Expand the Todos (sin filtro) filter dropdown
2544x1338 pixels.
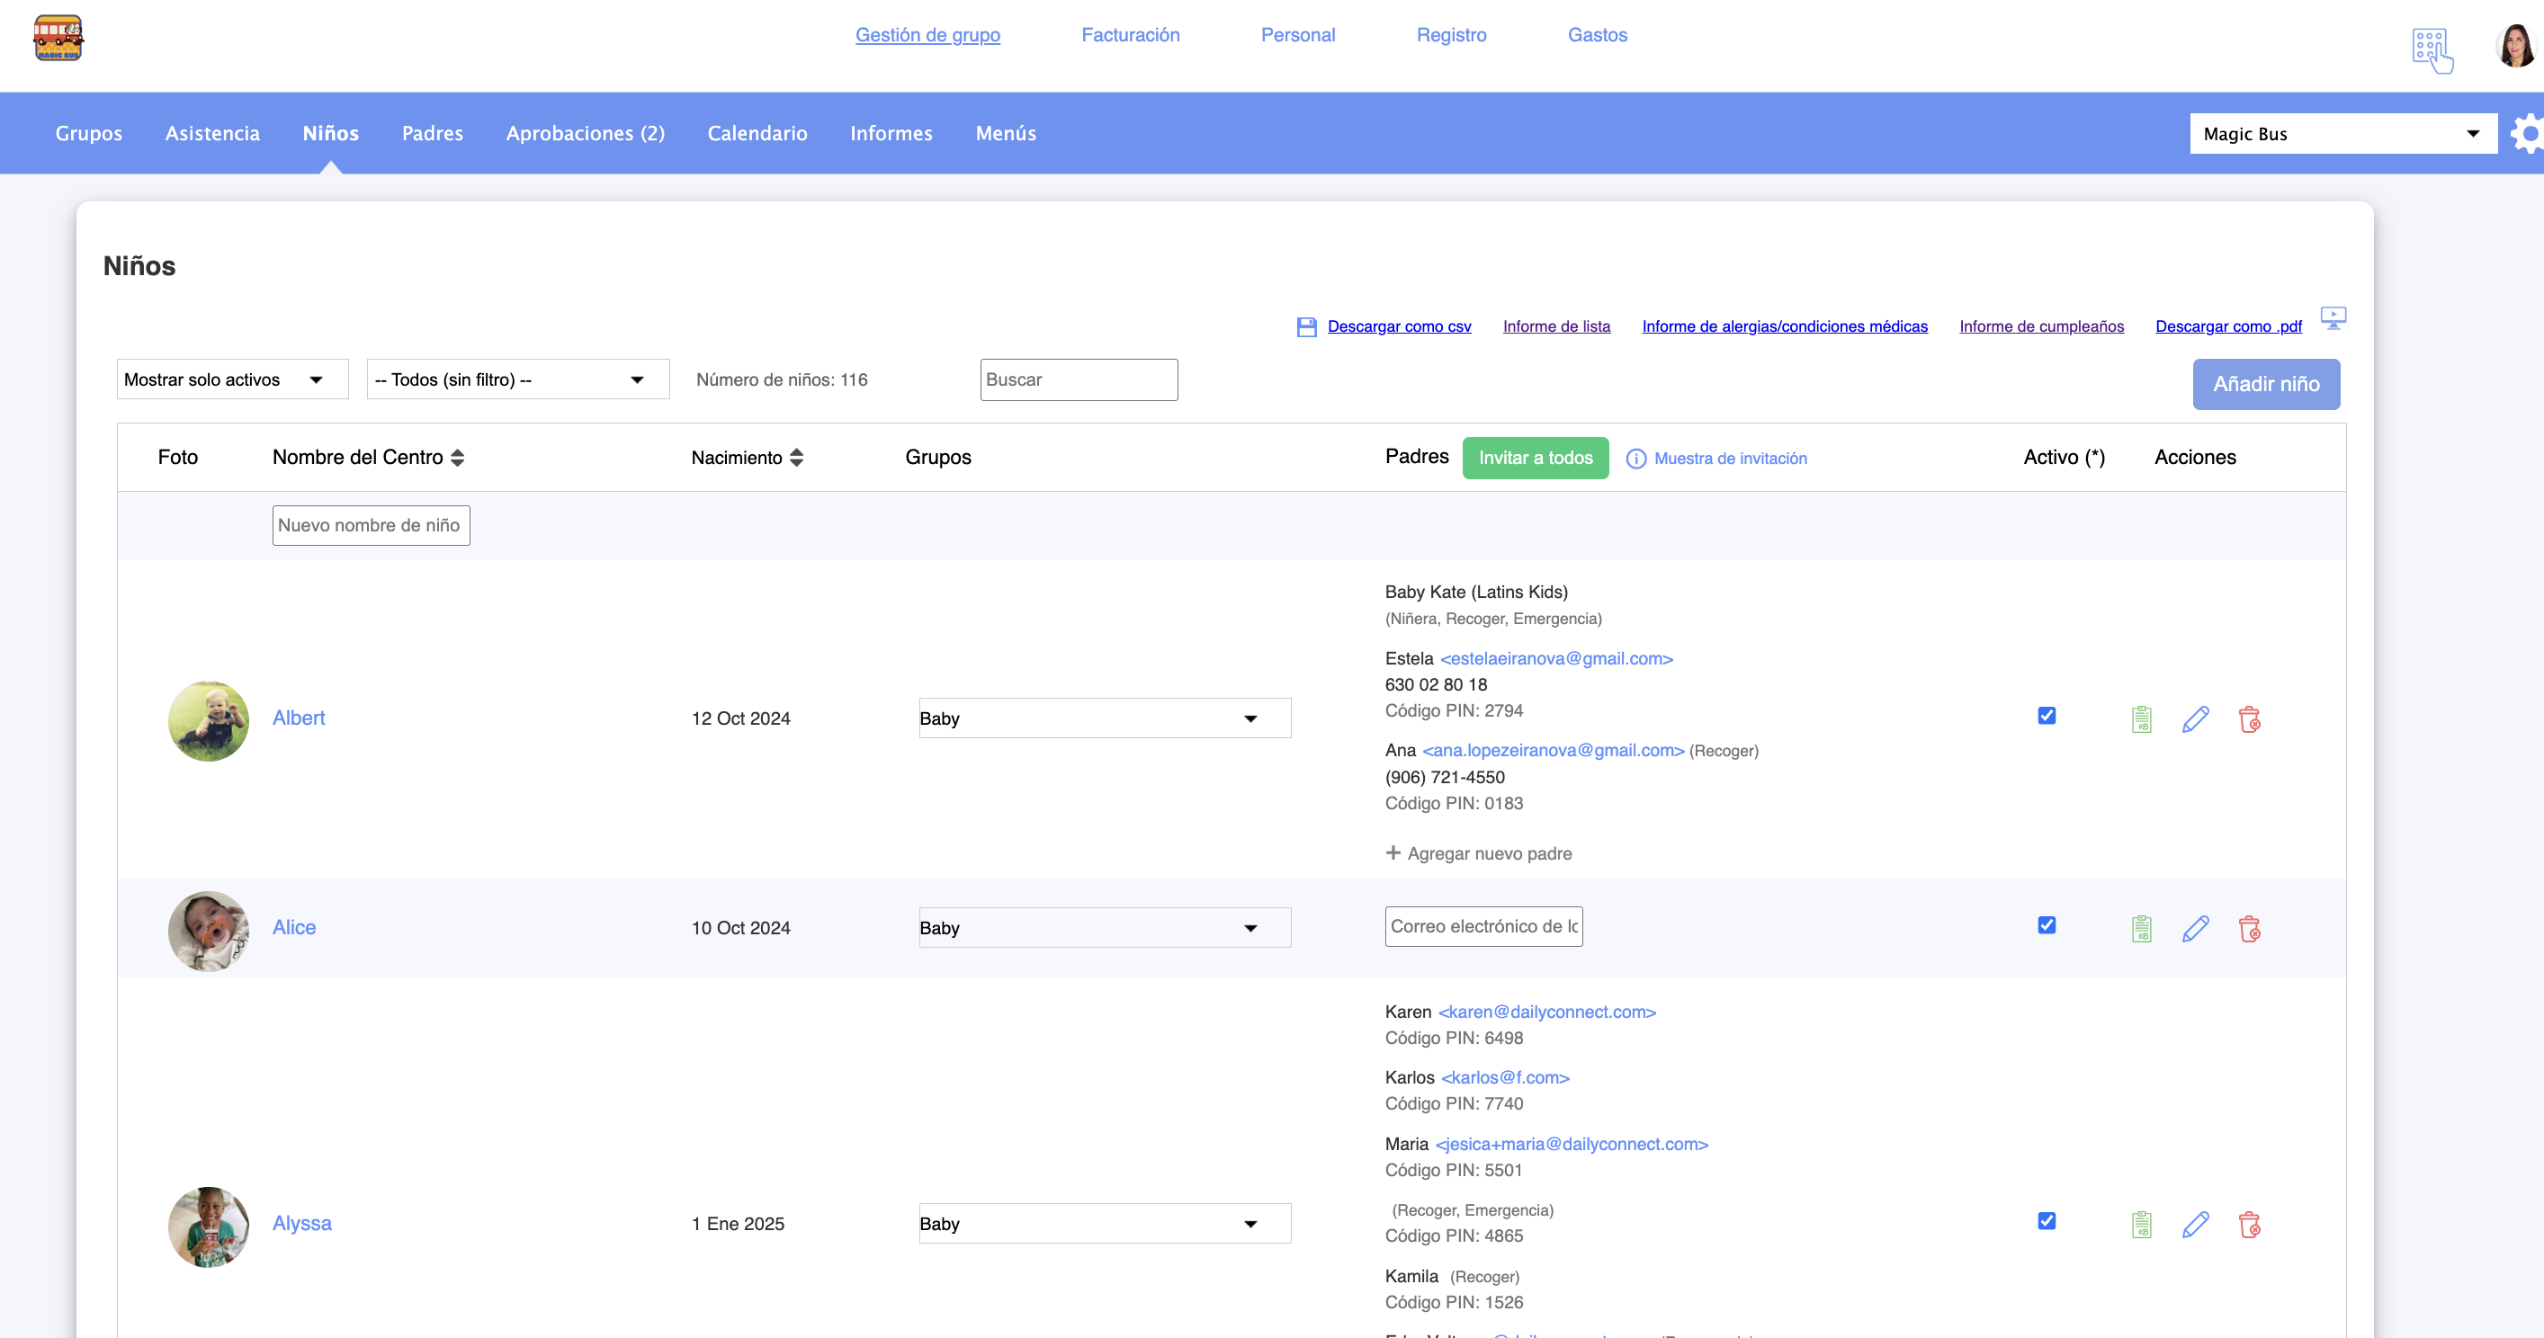pyautogui.click(x=517, y=379)
